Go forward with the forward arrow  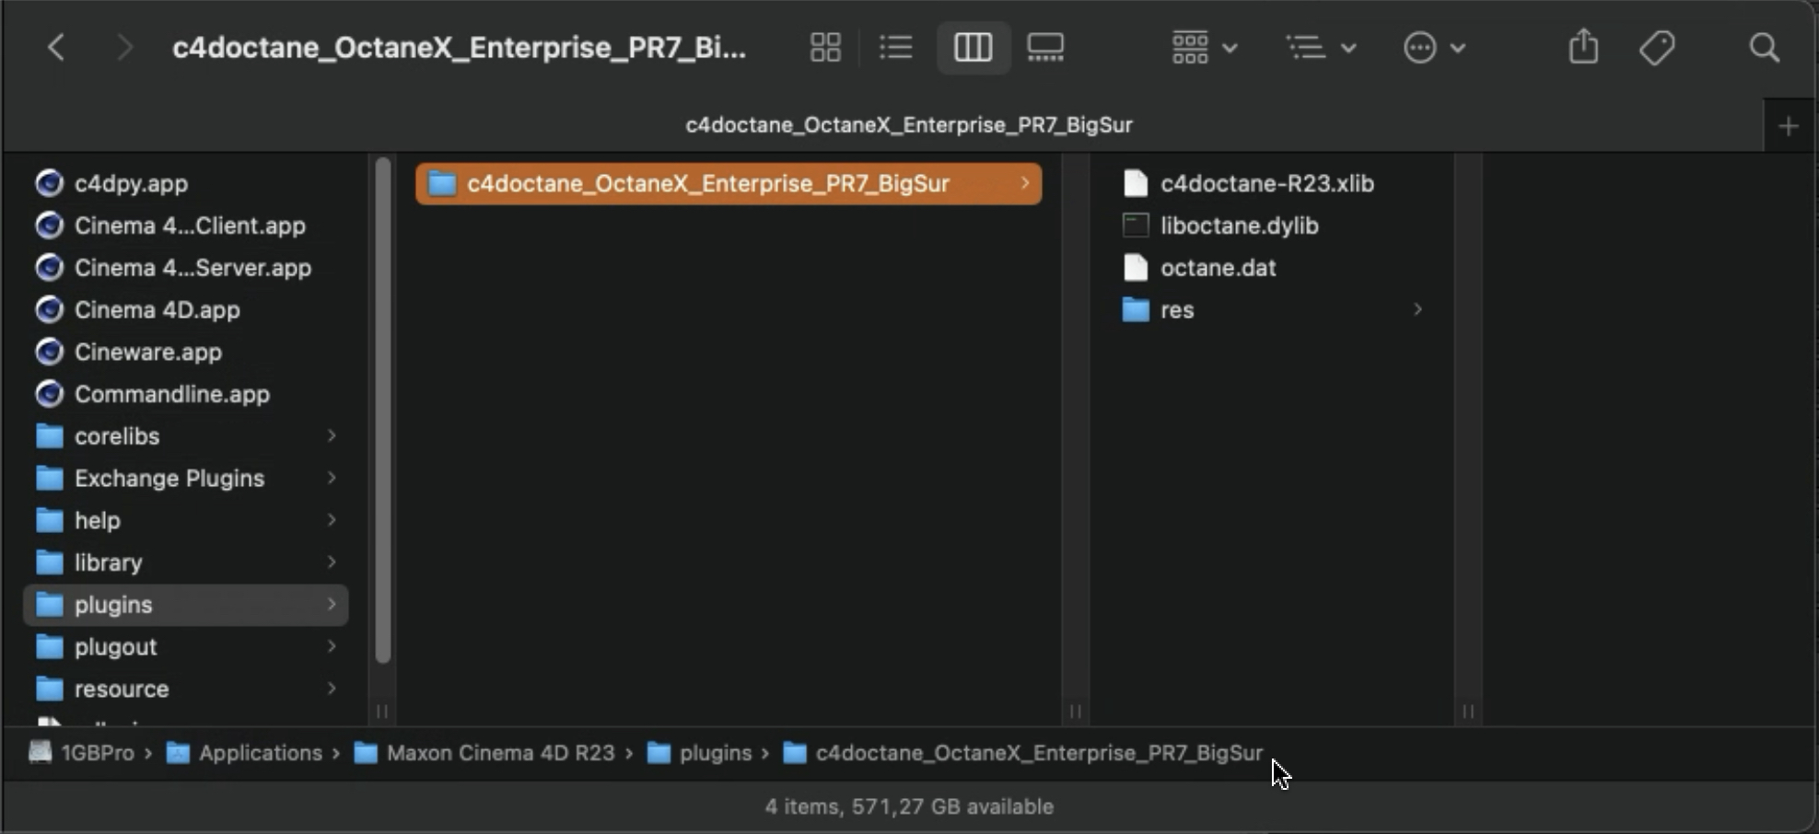pos(124,47)
